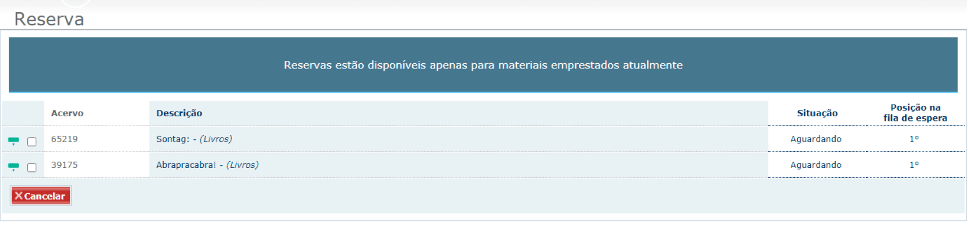
Task: Click the green expand icon for Sontag row
Action: point(13,141)
